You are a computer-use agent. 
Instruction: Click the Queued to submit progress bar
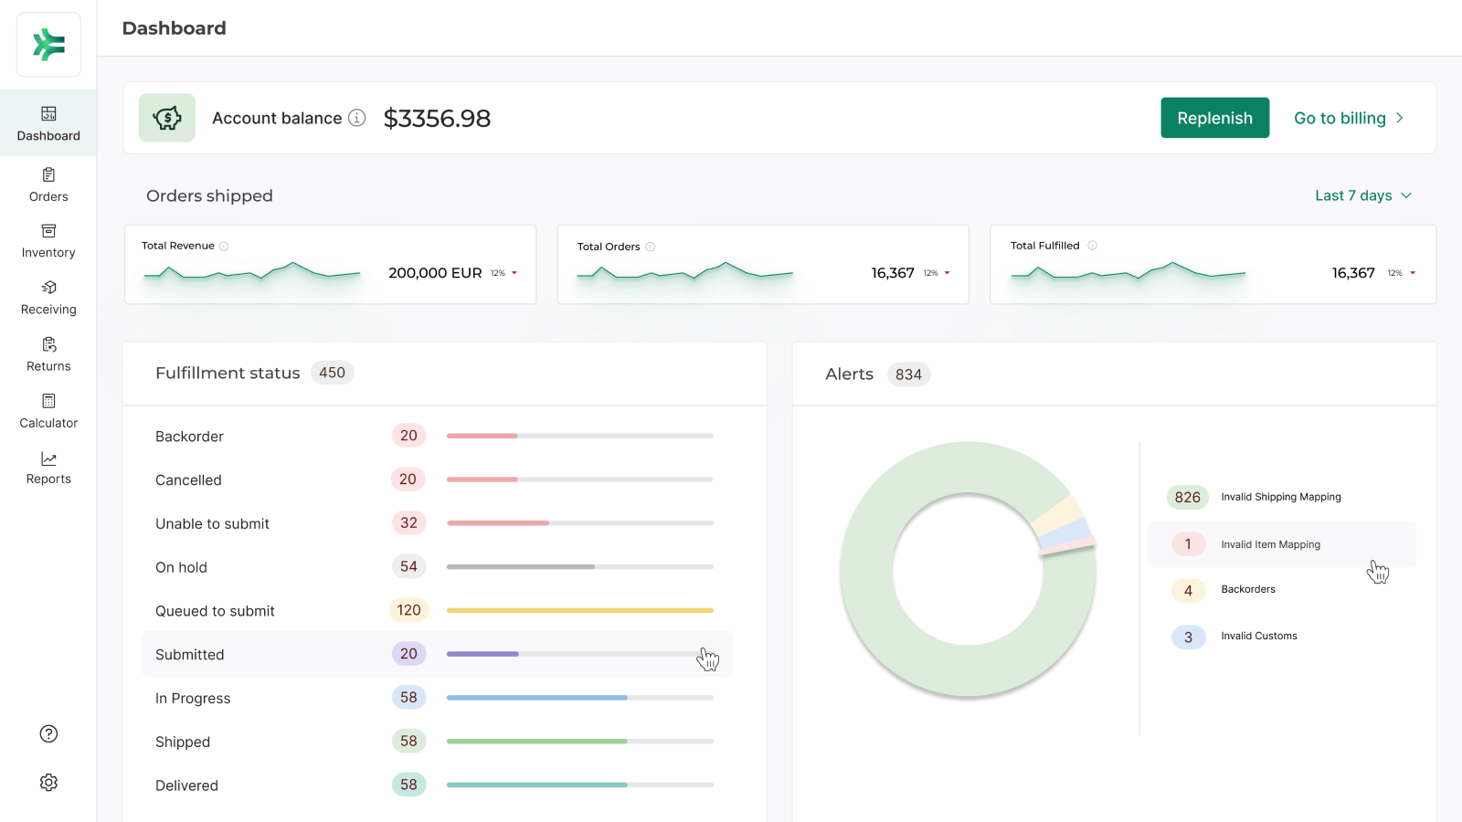579,610
